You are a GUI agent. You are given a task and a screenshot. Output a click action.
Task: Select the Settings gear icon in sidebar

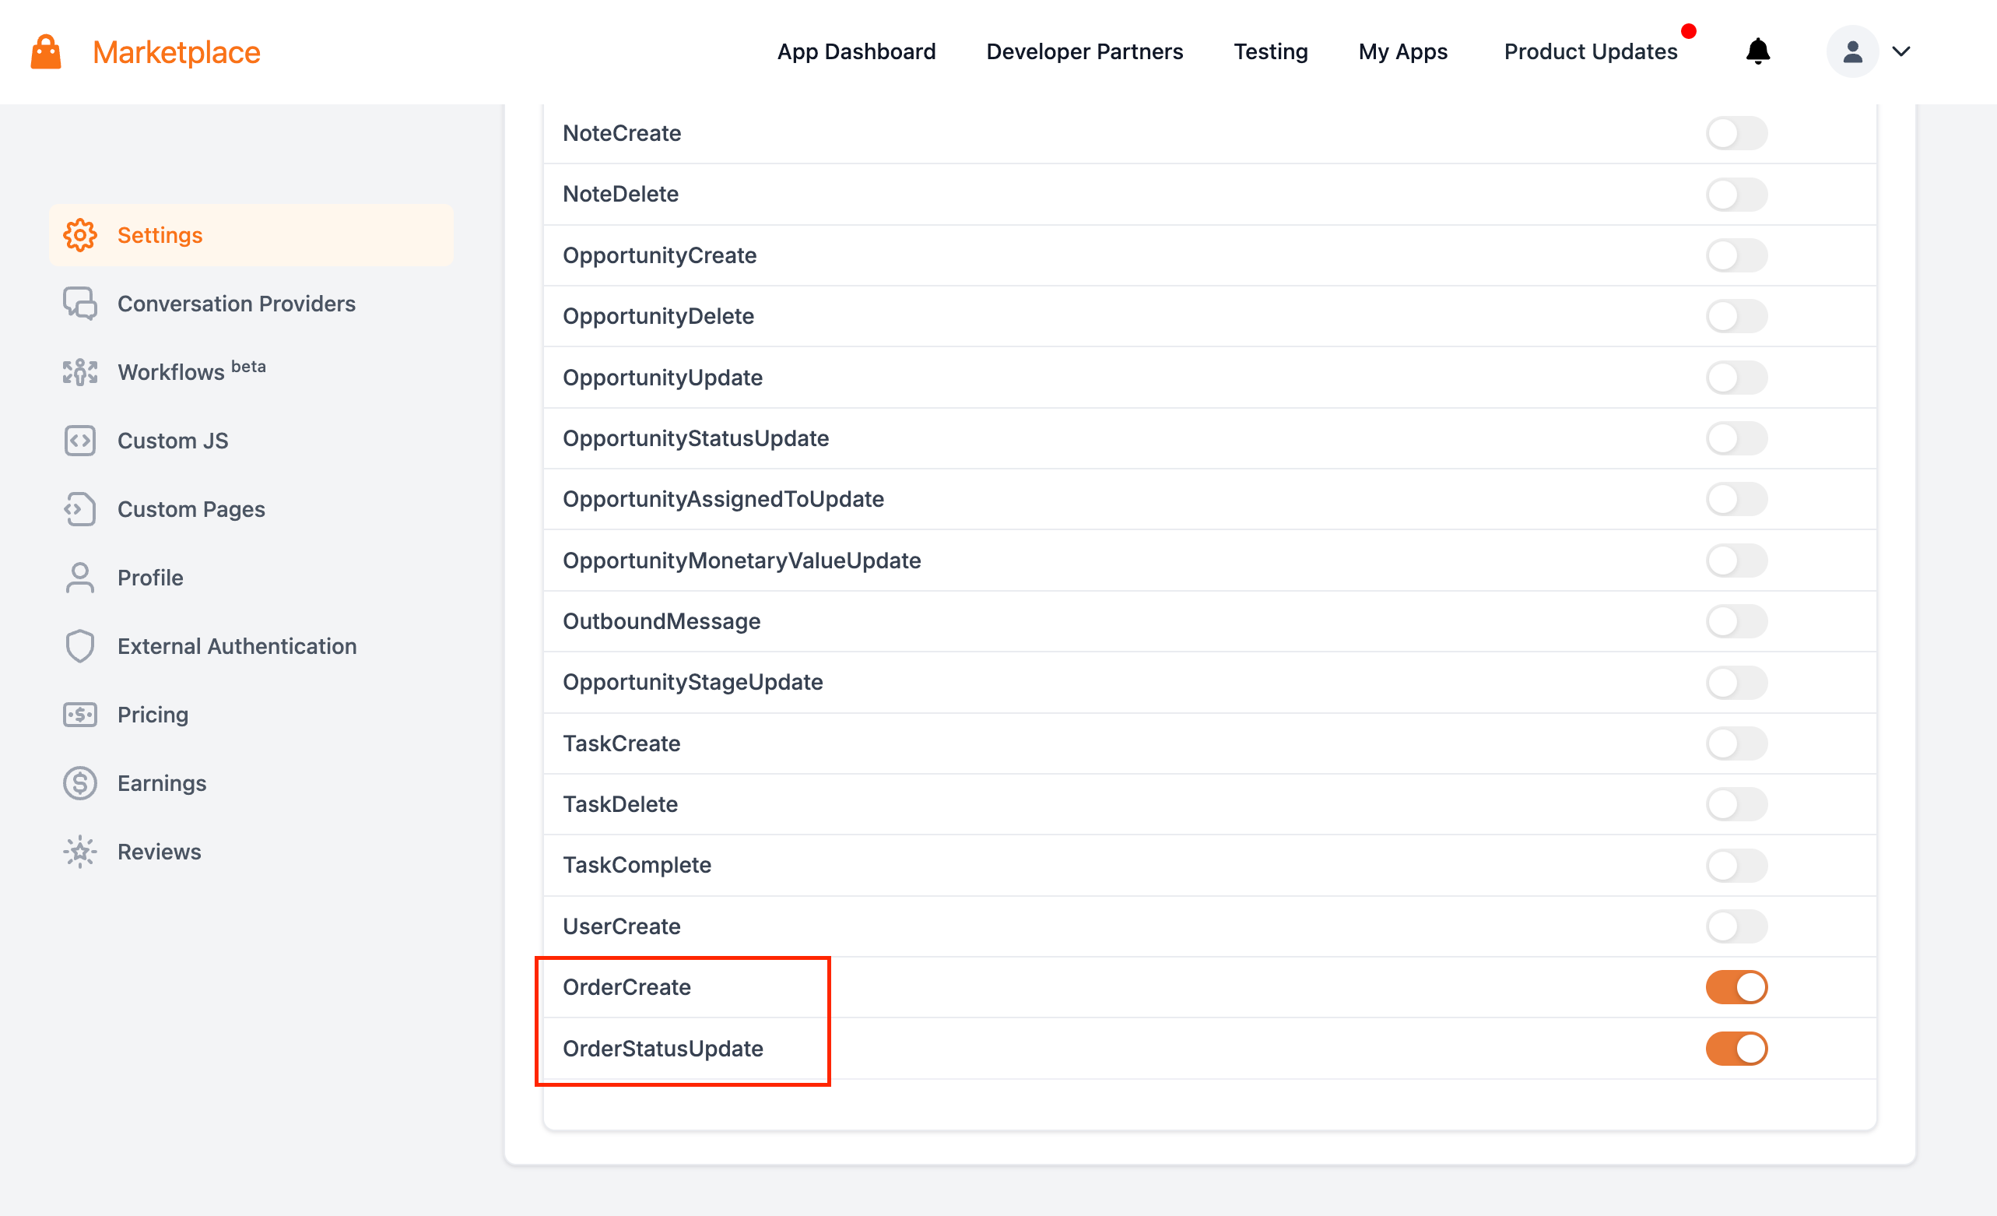coord(79,235)
